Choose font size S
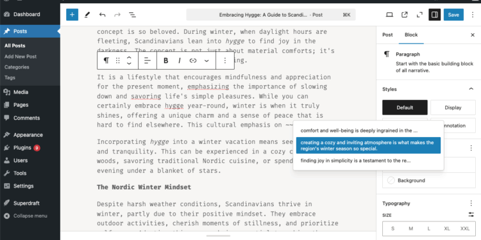 (393, 228)
